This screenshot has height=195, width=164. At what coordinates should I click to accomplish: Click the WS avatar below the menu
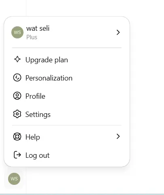pyautogui.click(x=14, y=179)
